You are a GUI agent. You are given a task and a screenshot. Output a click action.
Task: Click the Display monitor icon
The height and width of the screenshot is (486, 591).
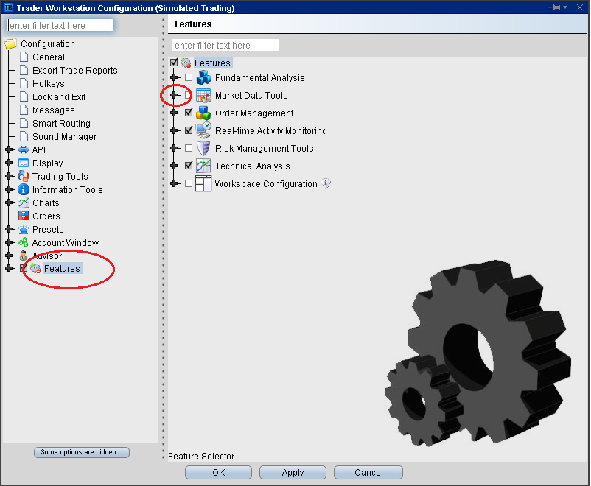coord(24,163)
